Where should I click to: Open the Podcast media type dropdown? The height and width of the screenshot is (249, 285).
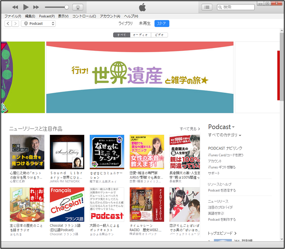38,23
